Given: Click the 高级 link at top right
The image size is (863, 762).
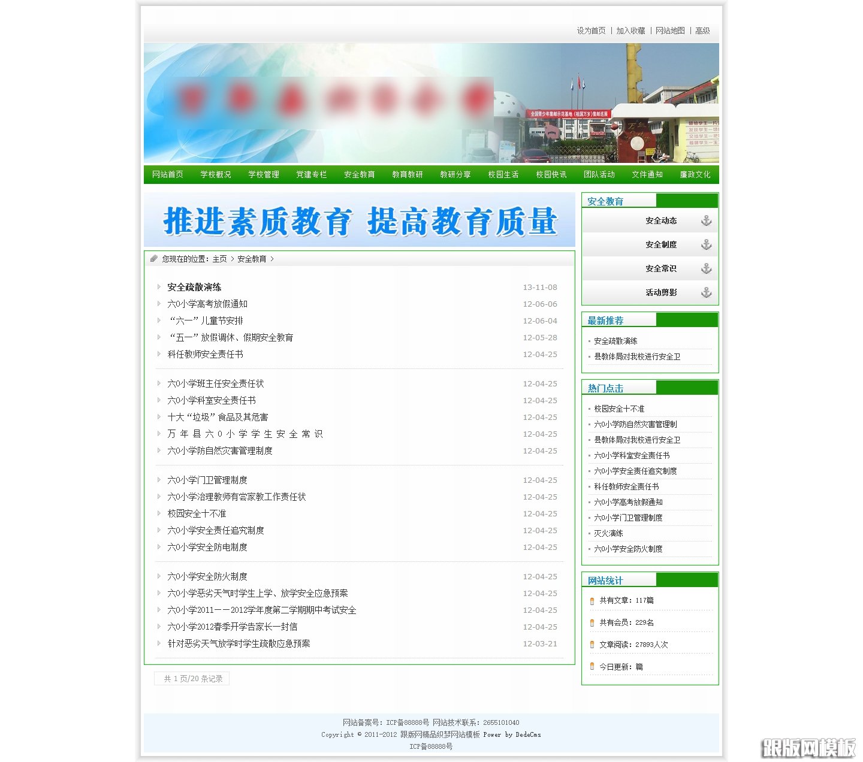Looking at the screenshot, I should point(702,31).
